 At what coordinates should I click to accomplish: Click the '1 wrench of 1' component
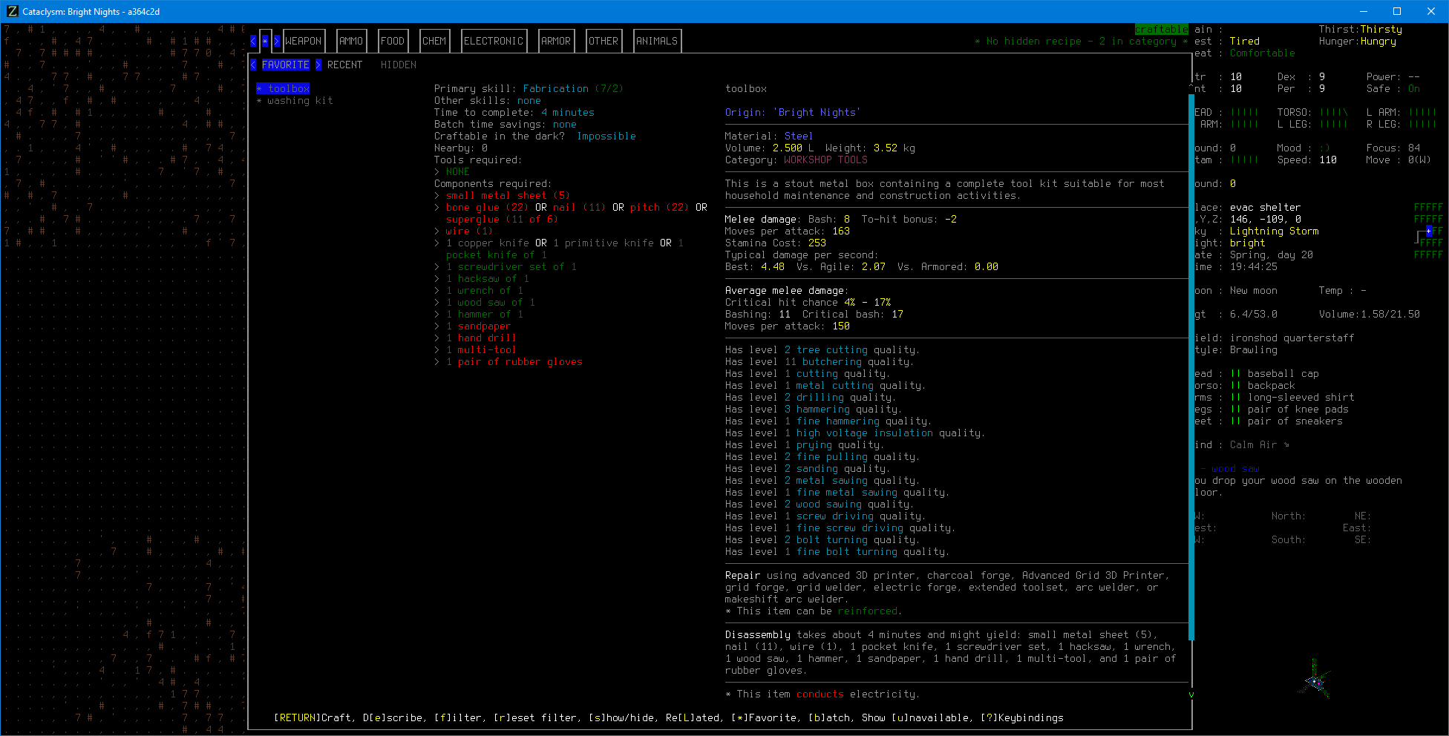485,290
